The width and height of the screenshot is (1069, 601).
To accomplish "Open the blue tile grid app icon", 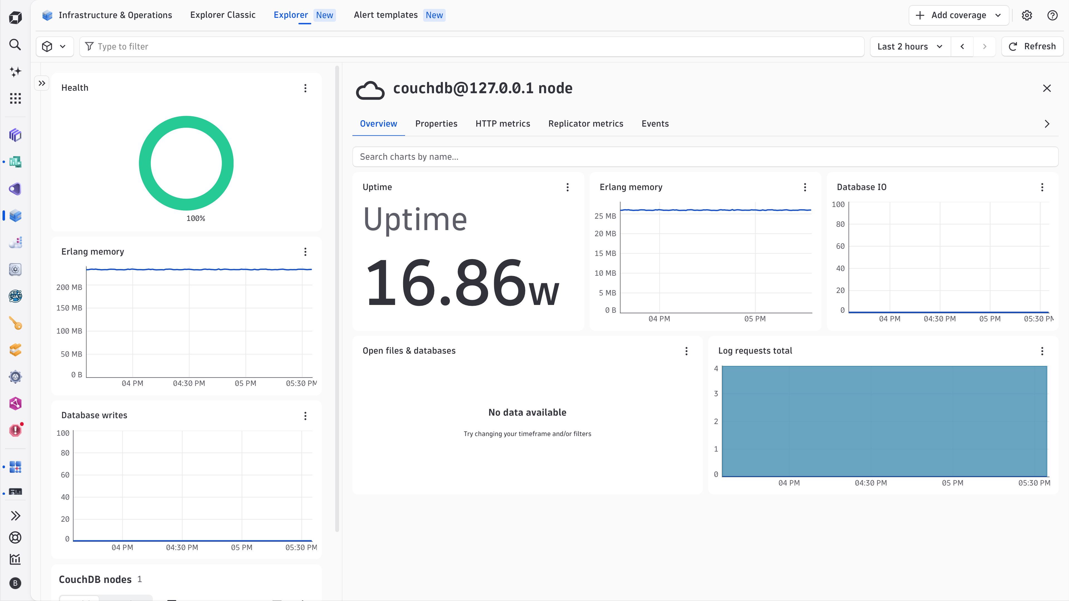I will pyautogui.click(x=15, y=467).
